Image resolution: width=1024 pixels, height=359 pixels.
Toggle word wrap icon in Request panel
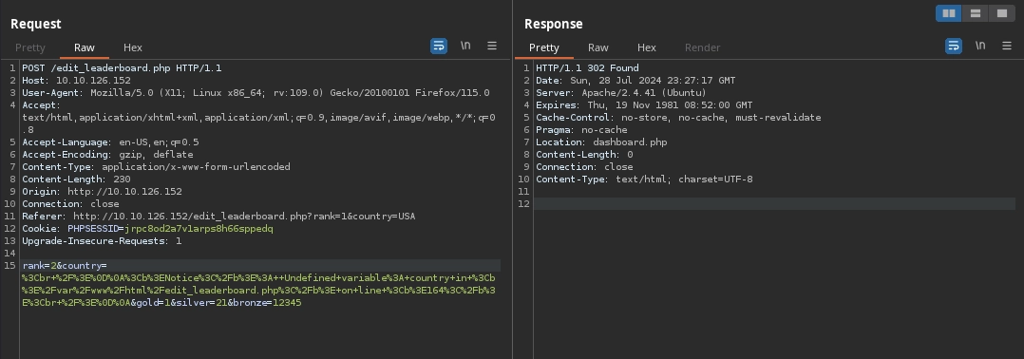(439, 47)
